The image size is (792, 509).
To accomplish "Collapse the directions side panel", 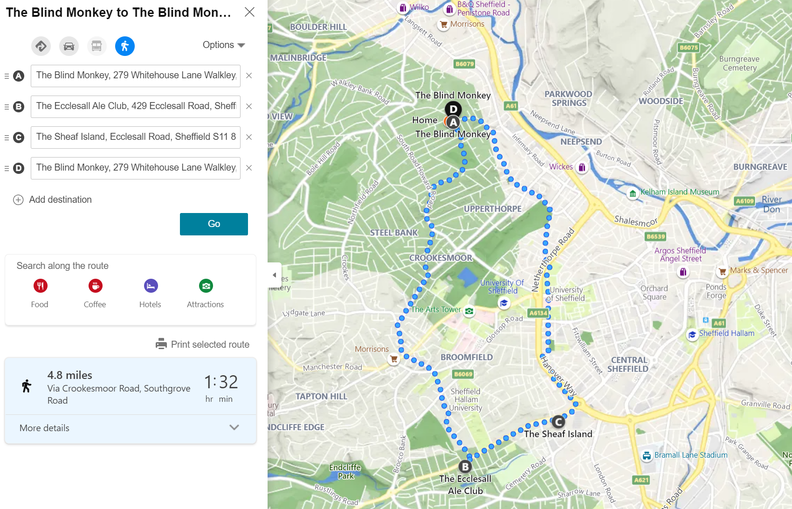I will (x=275, y=275).
